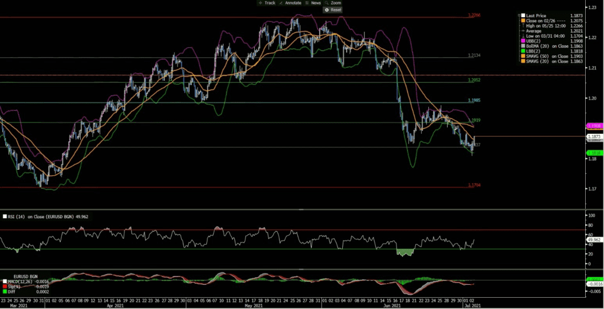The width and height of the screenshot is (604, 309).
Task: Click the Apr 2021 time axis label
Action: (x=115, y=305)
